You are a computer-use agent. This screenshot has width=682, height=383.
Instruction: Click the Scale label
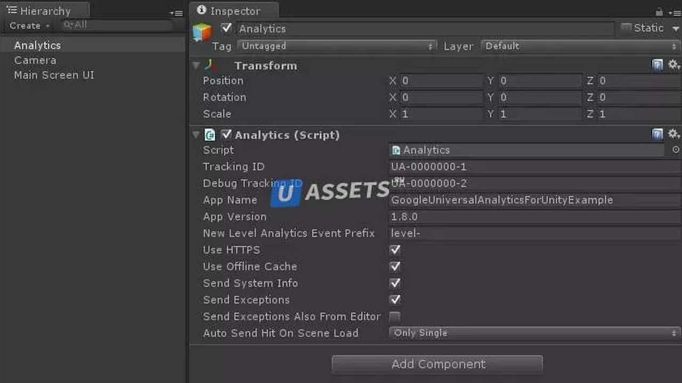(217, 114)
